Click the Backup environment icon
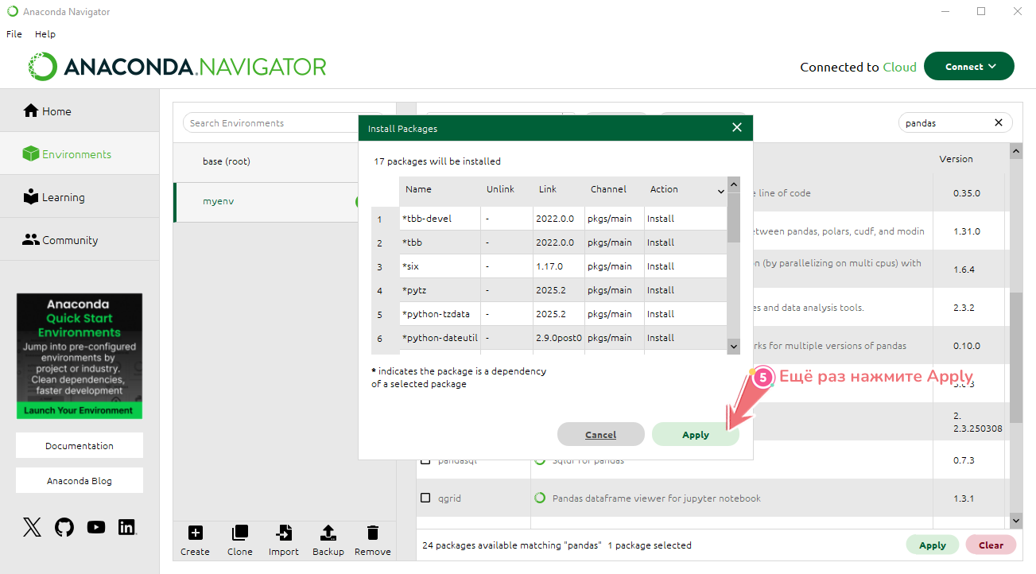The width and height of the screenshot is (1036, 574). [x=328, y=533]
